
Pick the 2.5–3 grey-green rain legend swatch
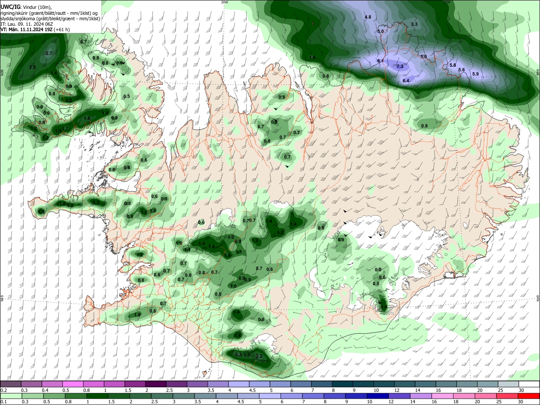pos(162,396)
